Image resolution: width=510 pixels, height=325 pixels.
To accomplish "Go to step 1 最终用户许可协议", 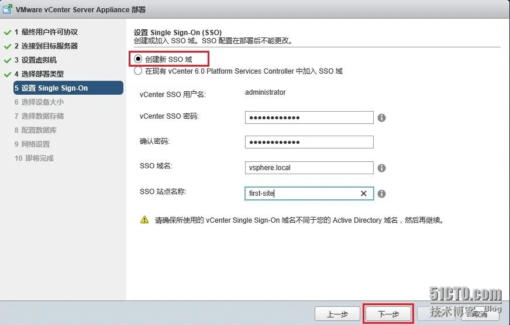I will click(x=46, y=32).
